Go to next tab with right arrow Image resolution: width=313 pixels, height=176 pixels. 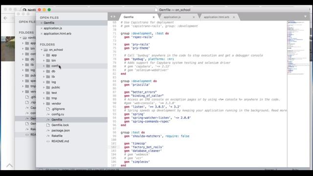pyautogui.click(x=114, y=17)
